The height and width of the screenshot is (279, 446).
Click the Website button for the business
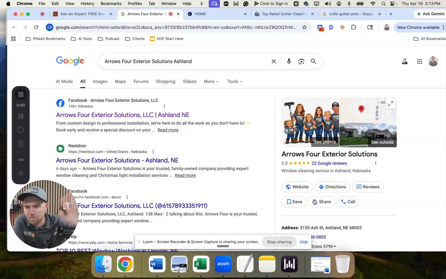pyautogui.click(x=297, y=187)
